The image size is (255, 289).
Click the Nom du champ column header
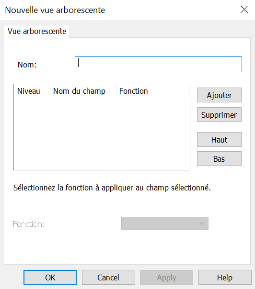pyautogui.click(x=83, y=91)
